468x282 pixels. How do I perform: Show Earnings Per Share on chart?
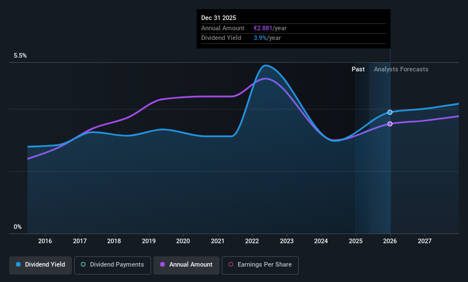coord(260,265)
